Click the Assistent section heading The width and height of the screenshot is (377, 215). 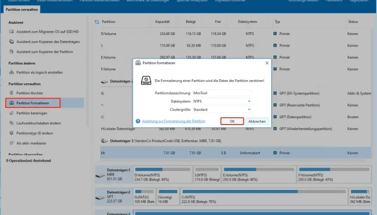[x=16, y=22]
